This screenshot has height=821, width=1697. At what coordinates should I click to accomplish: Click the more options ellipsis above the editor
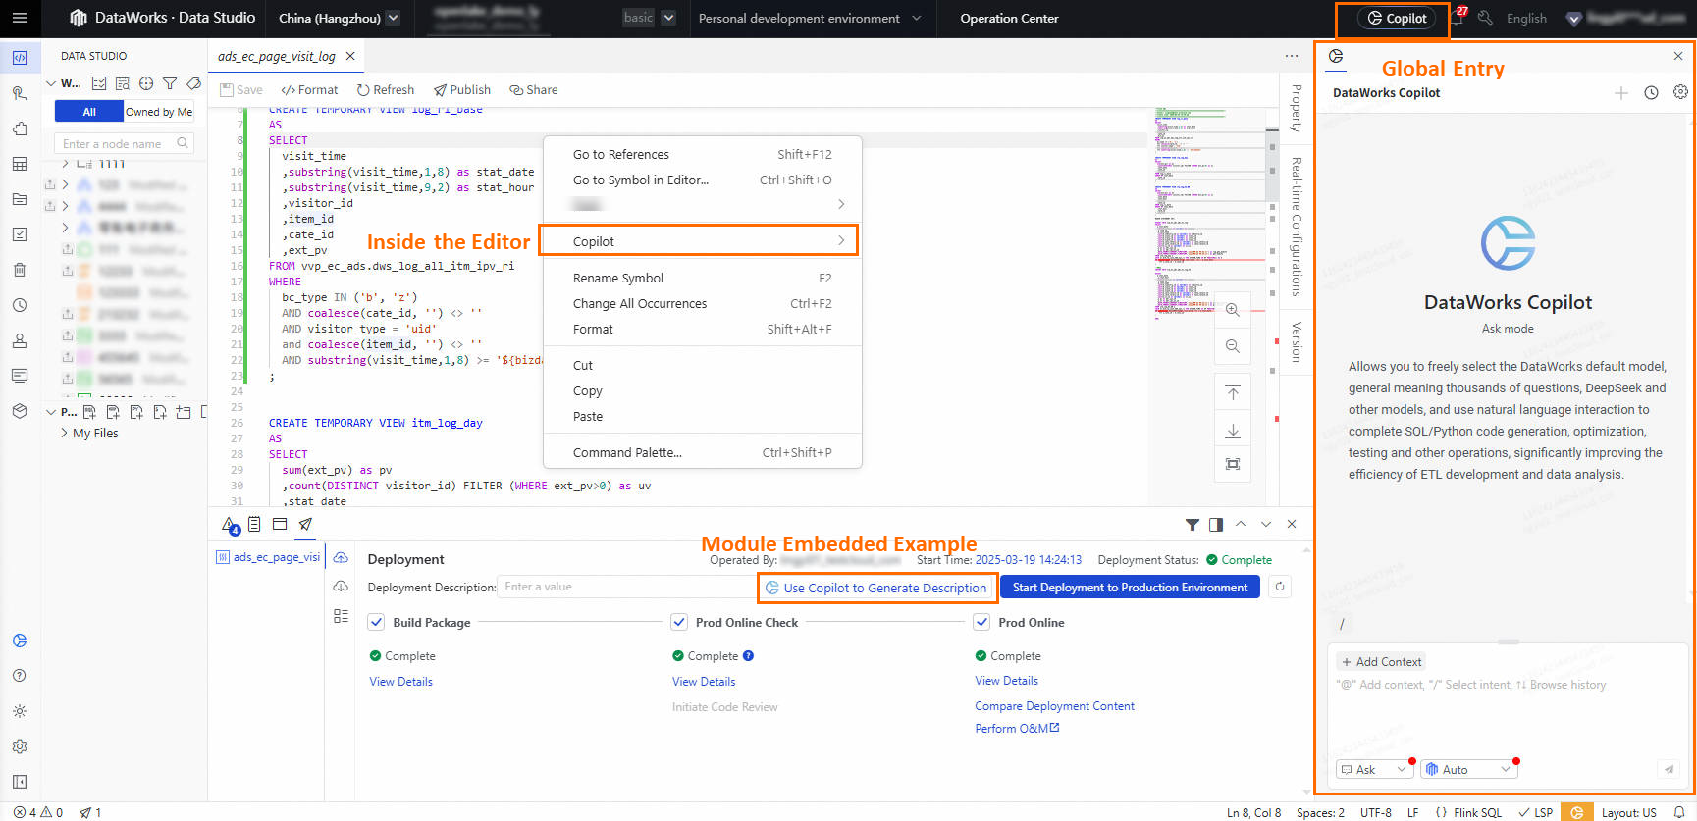1292,56
